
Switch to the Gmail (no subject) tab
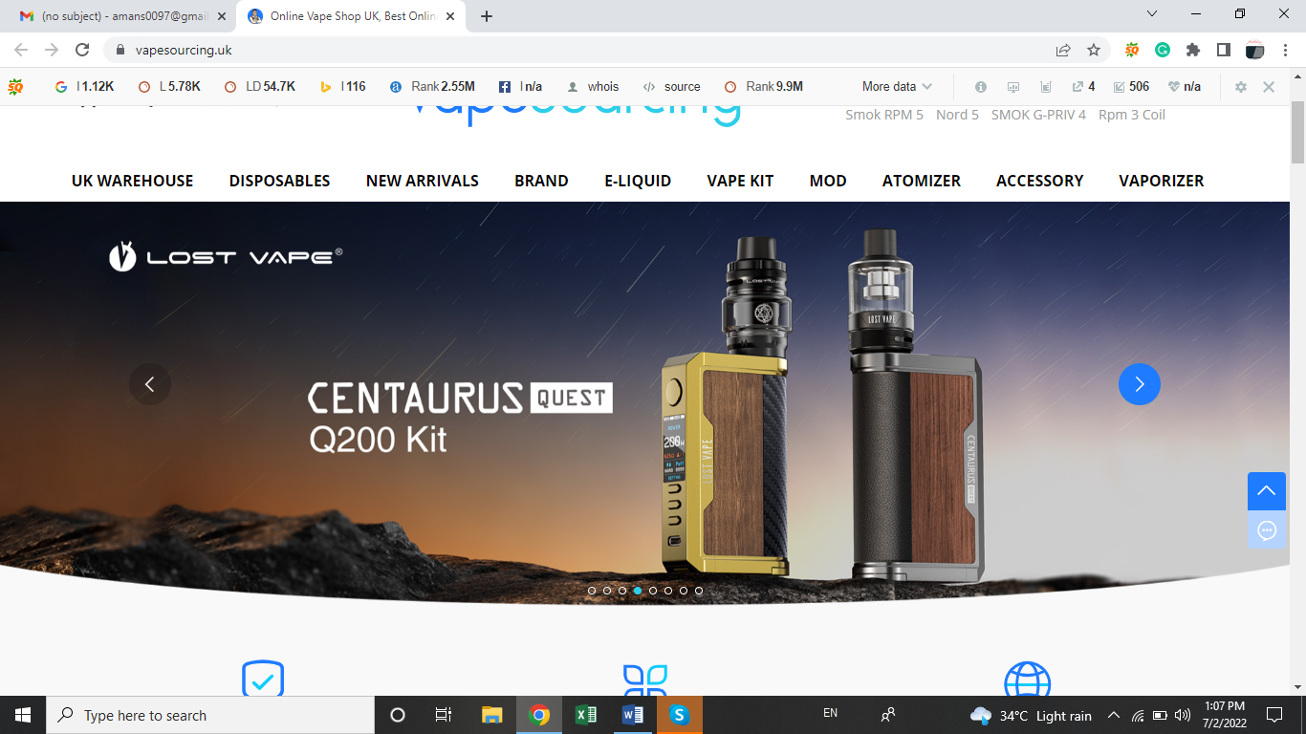point(115,16)
